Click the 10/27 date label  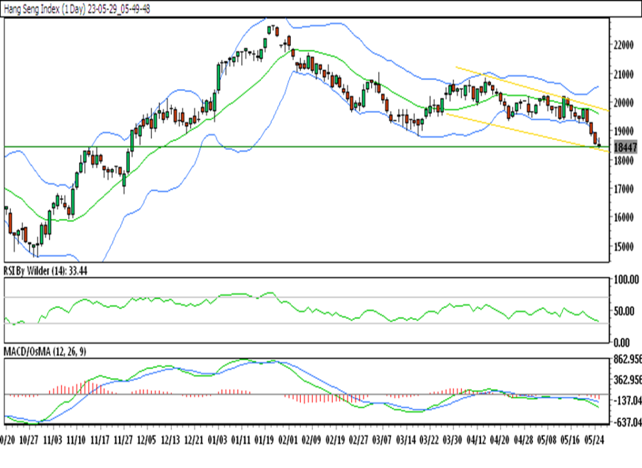29,440
